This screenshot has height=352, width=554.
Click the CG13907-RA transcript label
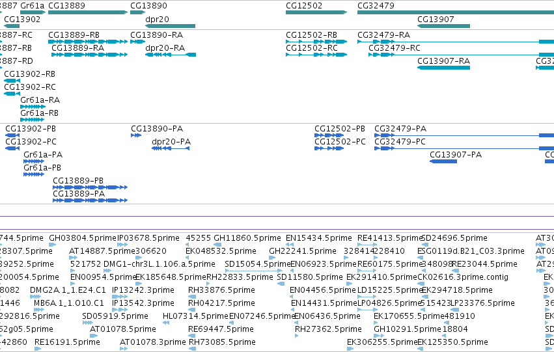point(444,61)
